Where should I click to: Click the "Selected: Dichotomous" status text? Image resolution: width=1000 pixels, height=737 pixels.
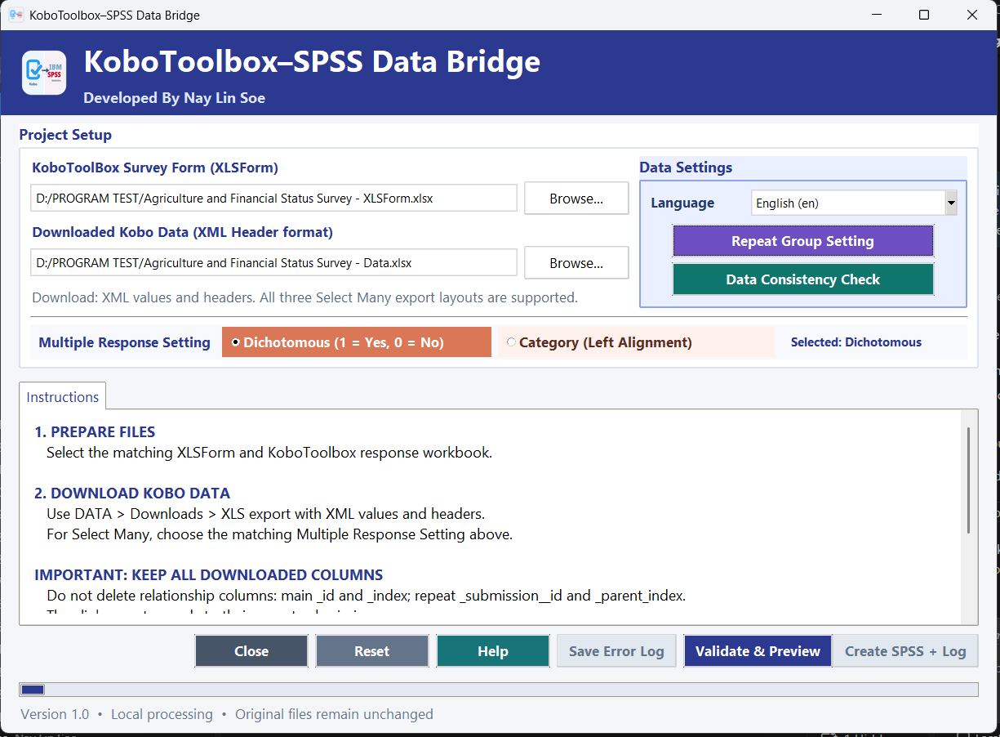(856, 342)
